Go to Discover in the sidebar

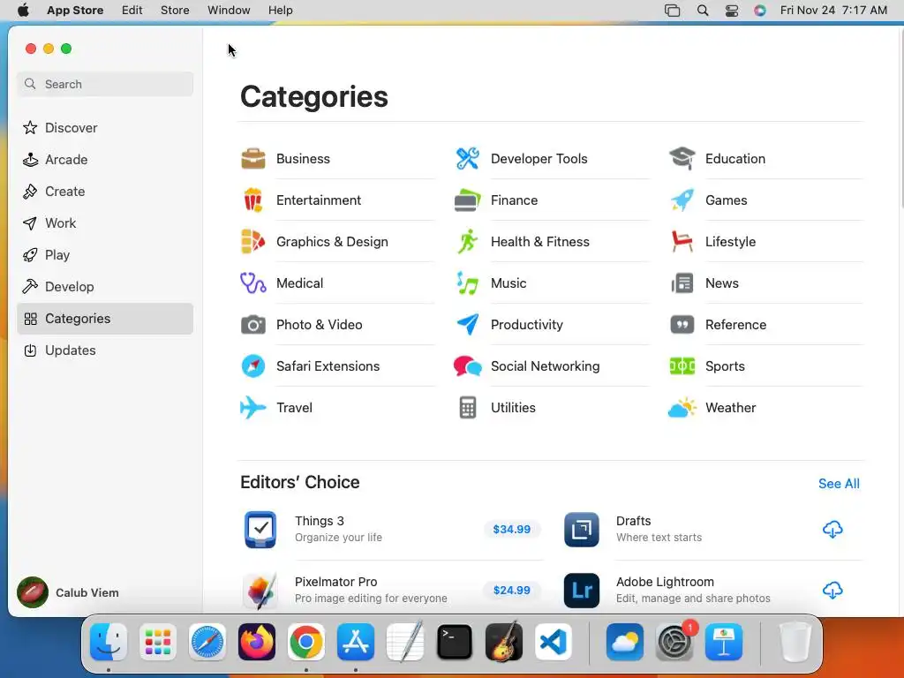click(105, 128)
